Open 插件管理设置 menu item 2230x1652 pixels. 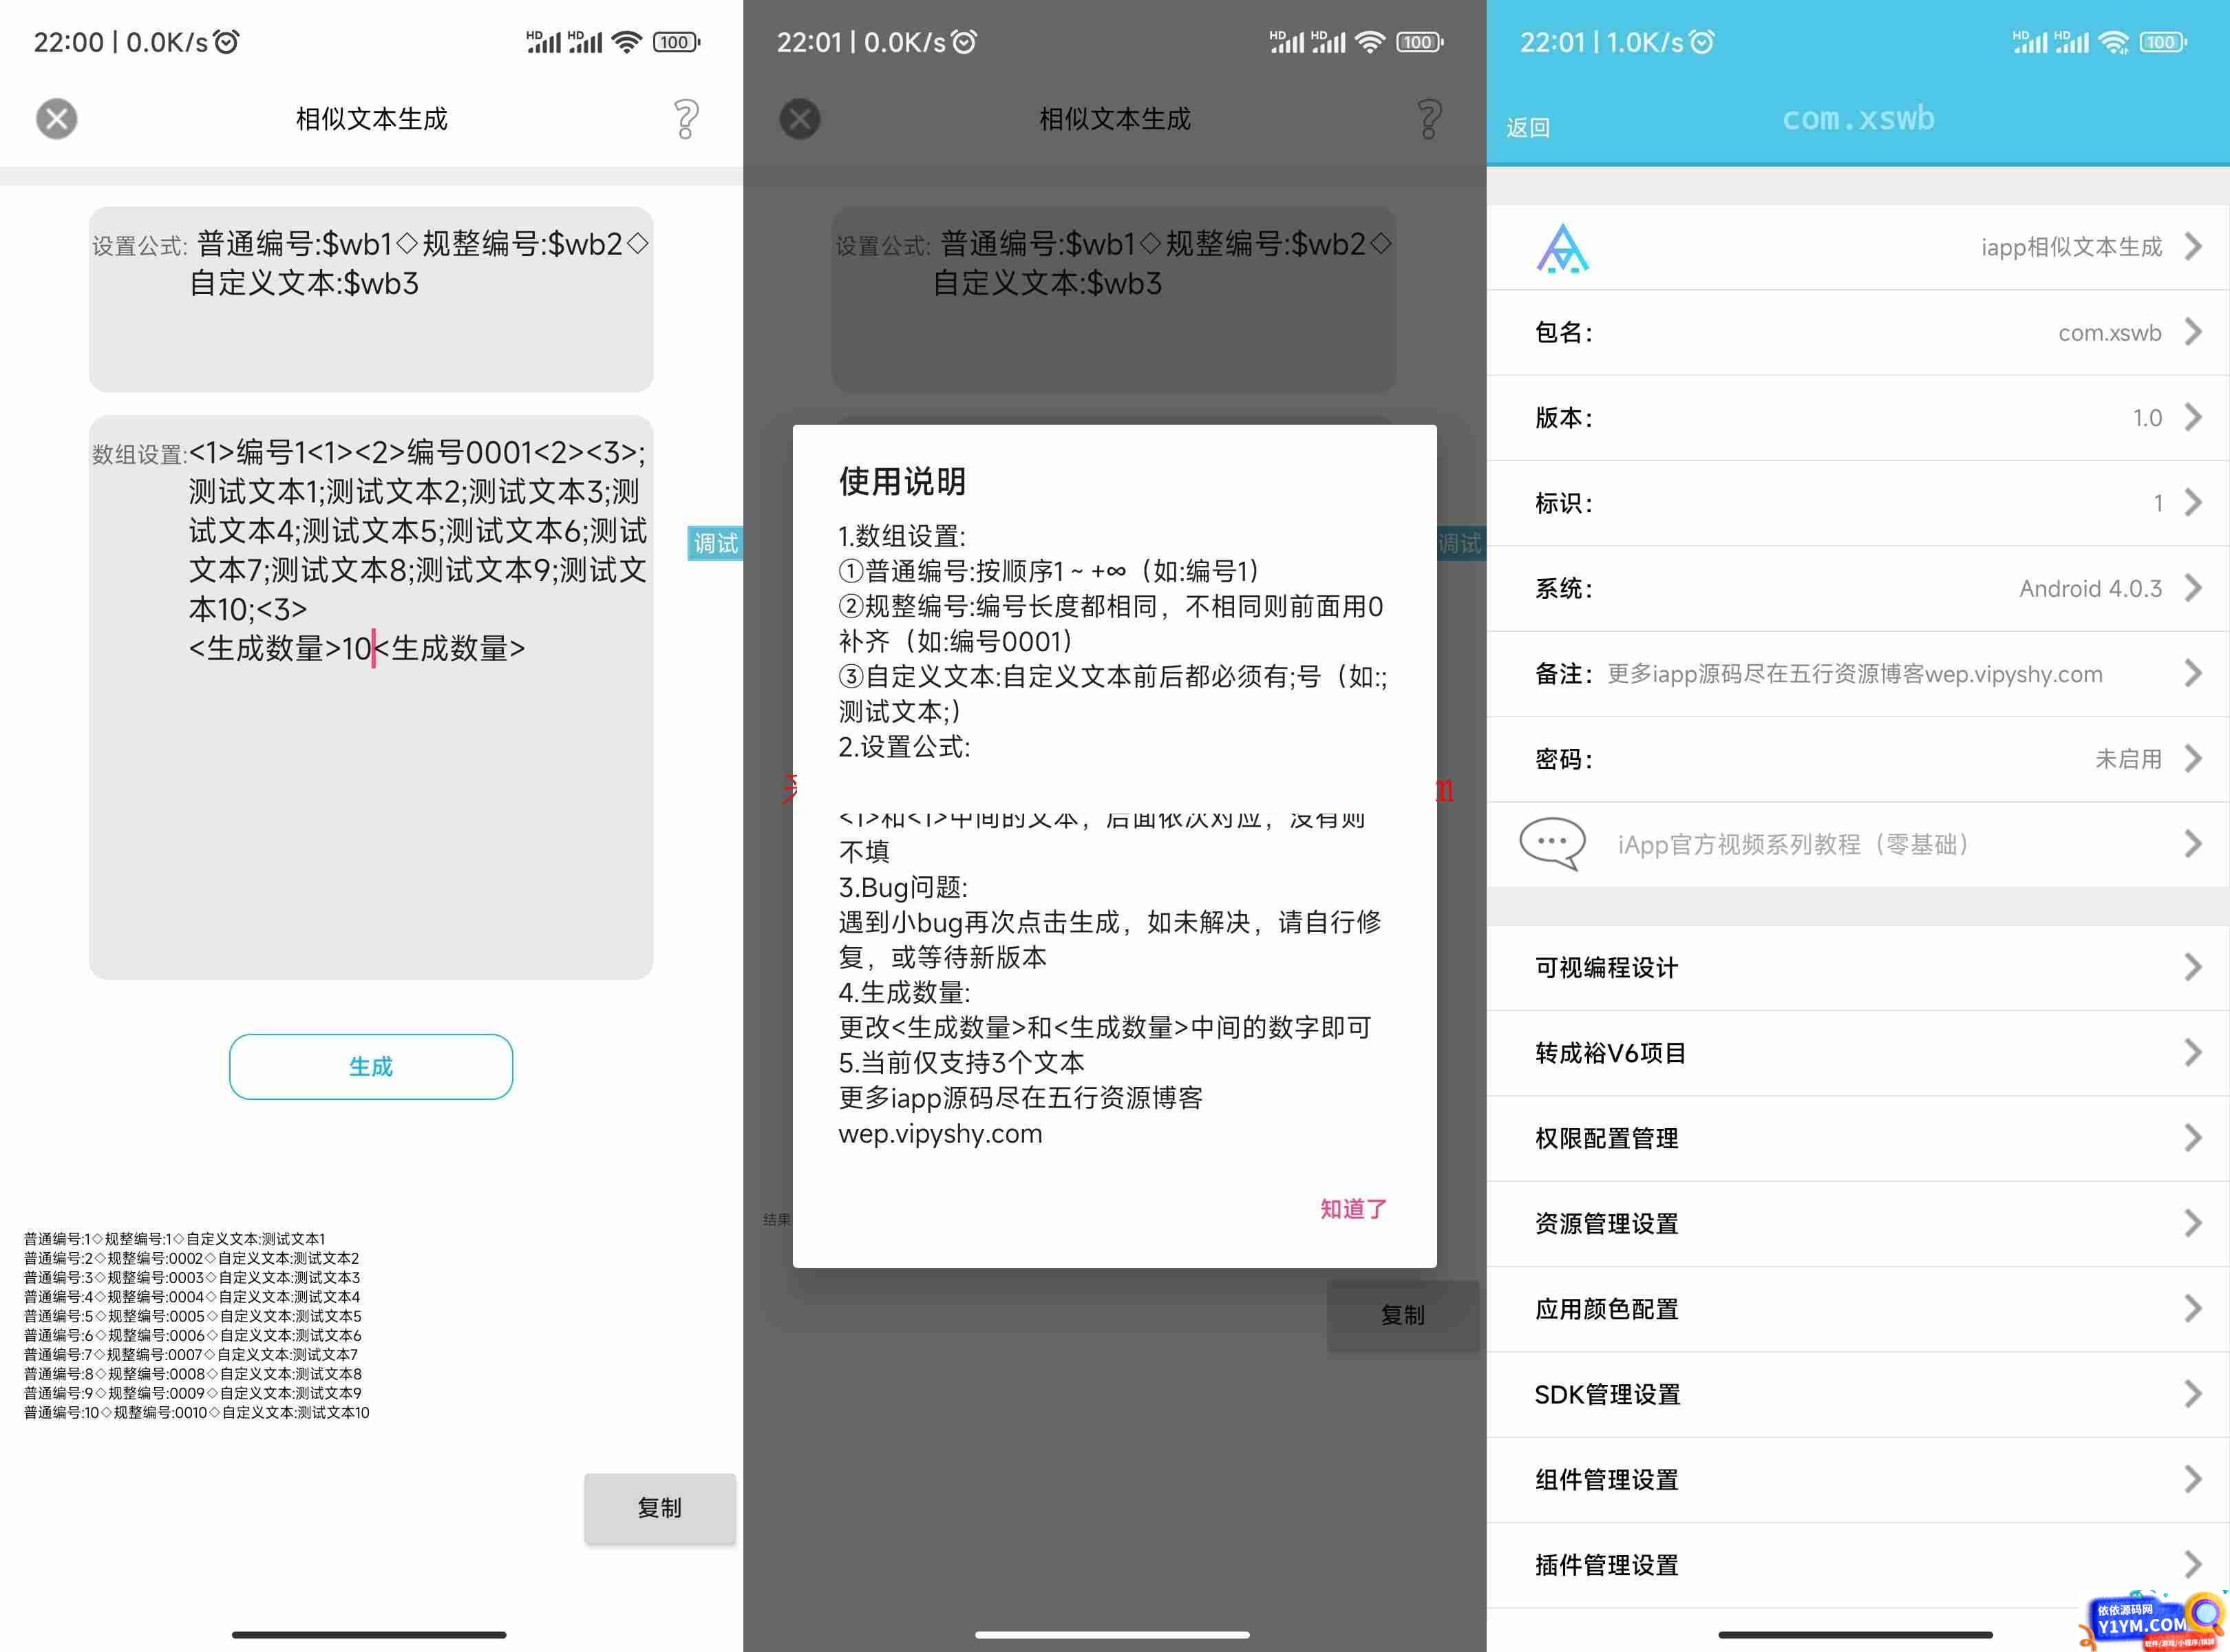[1858, 1565]
